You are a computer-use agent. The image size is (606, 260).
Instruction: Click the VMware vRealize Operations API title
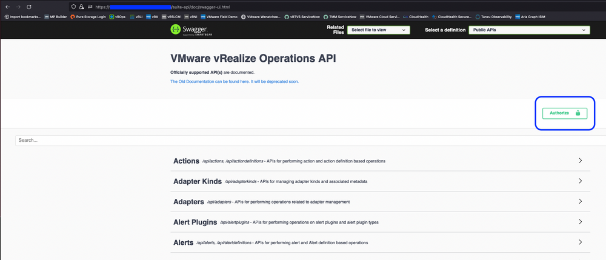pyautogui.click(x=253, y=58)
